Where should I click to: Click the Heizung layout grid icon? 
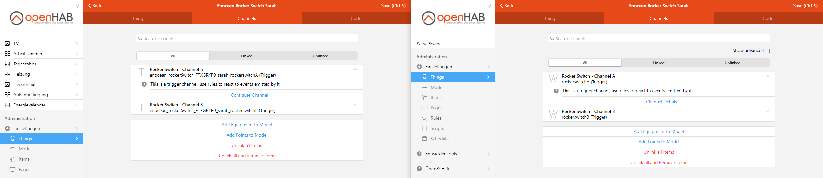[x=7, y=74]
